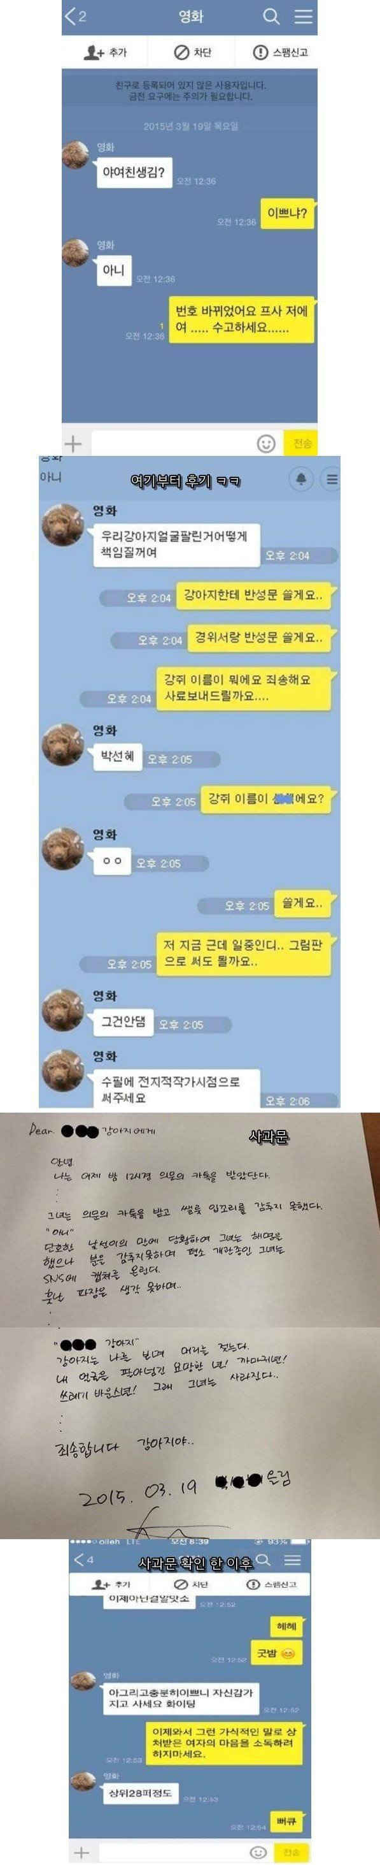The width and height of the screenshot is (380, 1865).
Task: Open emoticon picker in first chat input
Action: pyautogui.click(x=267, y=443)
